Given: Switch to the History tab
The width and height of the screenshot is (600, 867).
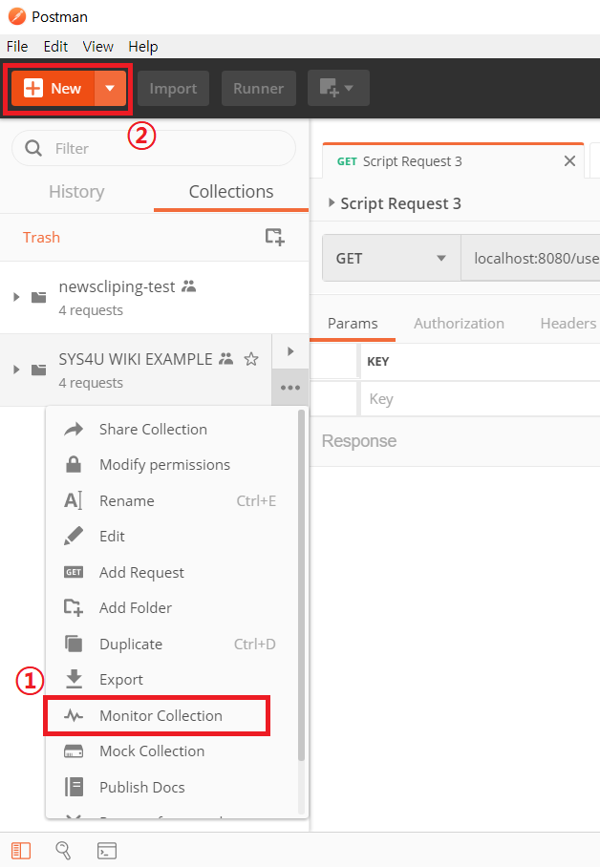Looking at the screenshot, I should (76, 191).
